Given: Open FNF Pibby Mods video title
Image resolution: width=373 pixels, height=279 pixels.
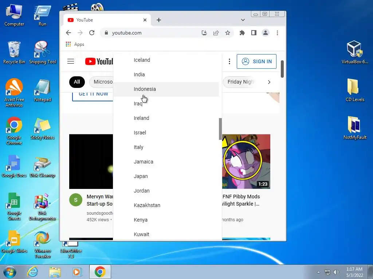Looking at the screenshot, I should tap(240, 200).
